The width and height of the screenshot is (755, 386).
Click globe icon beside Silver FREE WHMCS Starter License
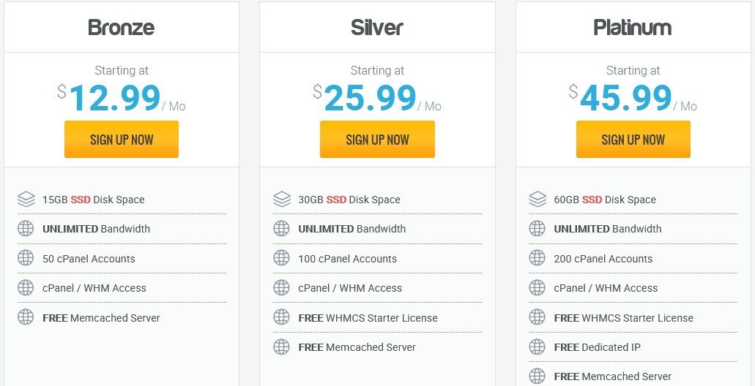coord(282,317)
